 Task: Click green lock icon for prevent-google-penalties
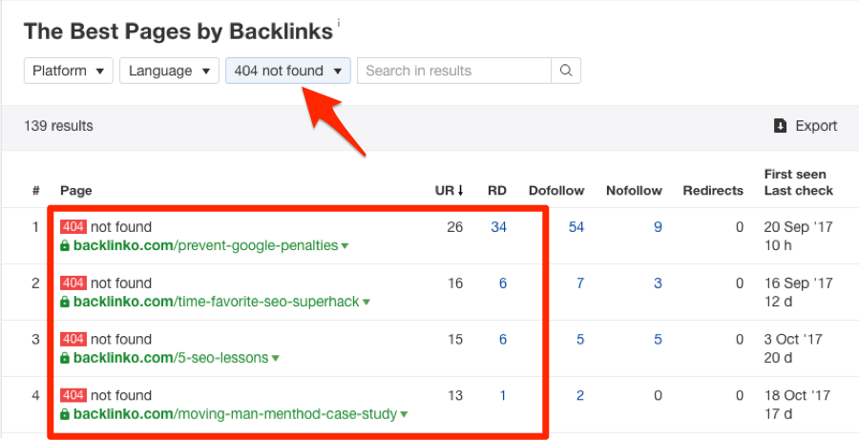[65, 245]
